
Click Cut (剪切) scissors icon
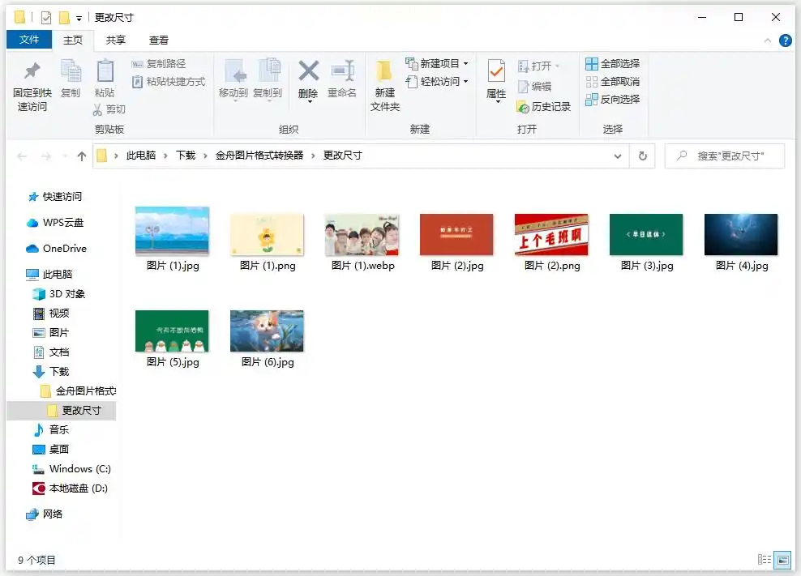point(97,109)
